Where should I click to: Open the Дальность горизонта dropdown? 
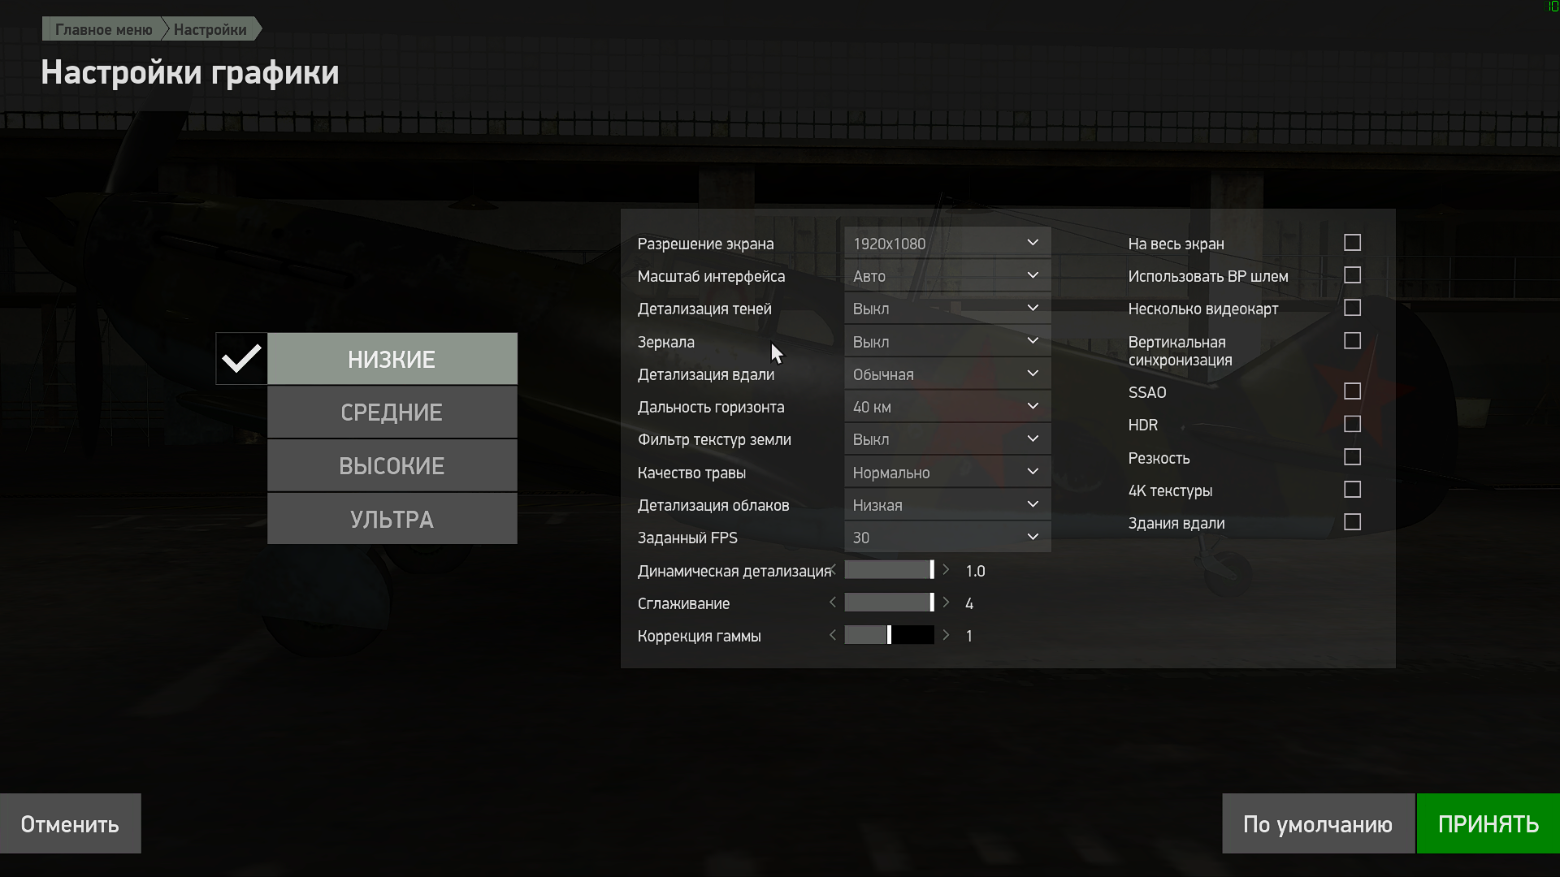(x=947, y=407)
